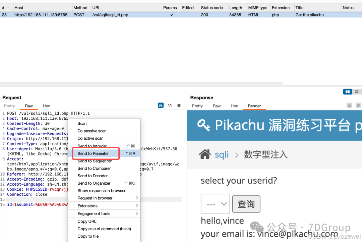Select Do active scan
The height and width of the screenshot is (242, 362).
click(104, 138)
